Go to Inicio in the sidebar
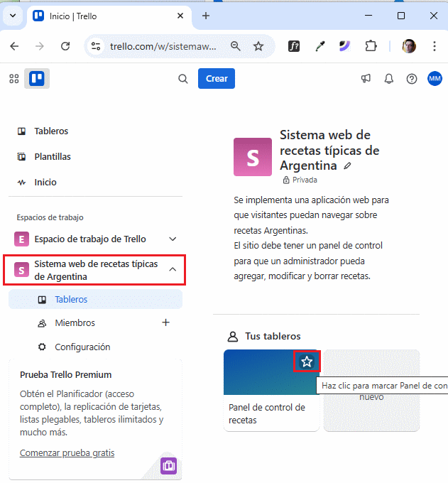 pos(45,183)
